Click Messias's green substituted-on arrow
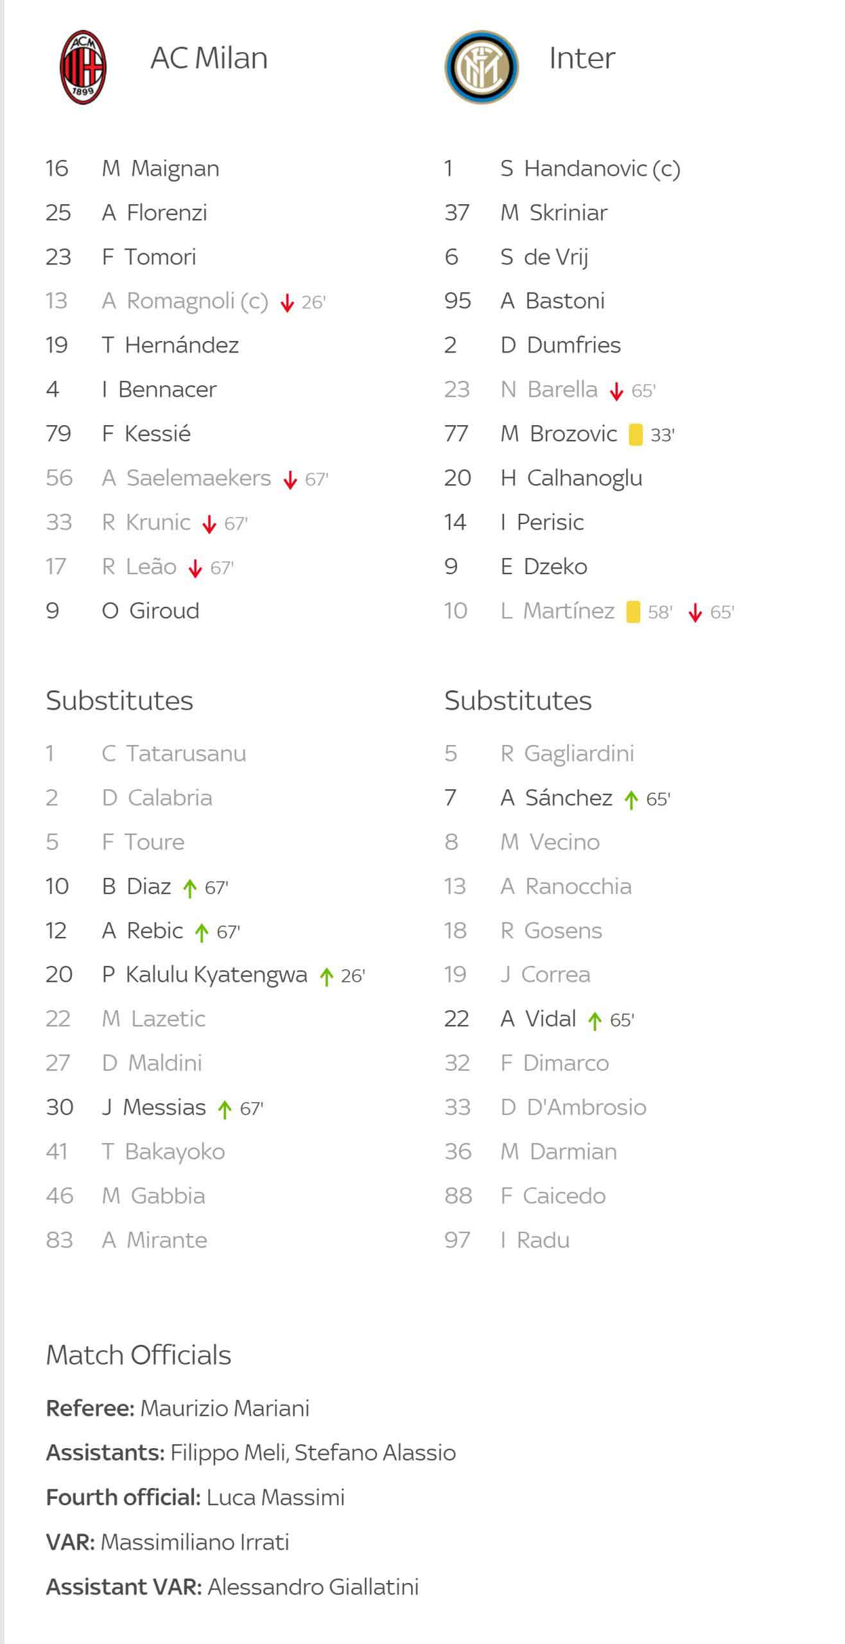Viewport: 845px width, 1644px height. pyautogui.click(x=224, y=1110)
